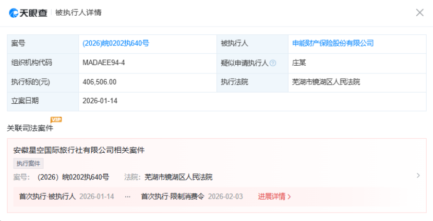This screenshot has height=221, width=433.
Task: Click 安徽星空国际旅行社有限公司相关案件 title
Action: 79,150
